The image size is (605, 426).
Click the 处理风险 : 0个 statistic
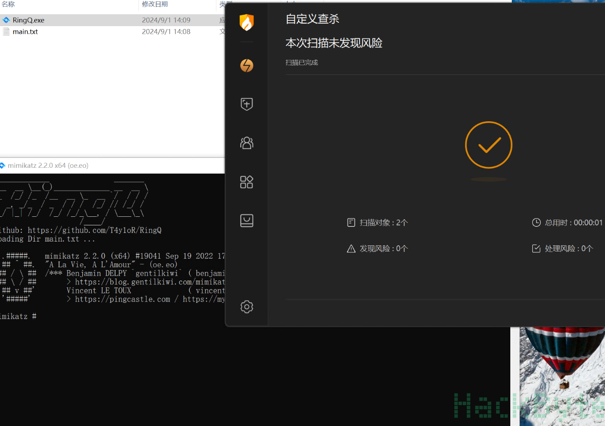point(569,249)
